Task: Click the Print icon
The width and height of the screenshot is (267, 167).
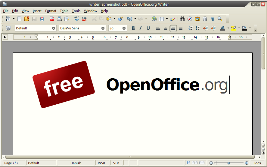Action: tap(59, 19)
